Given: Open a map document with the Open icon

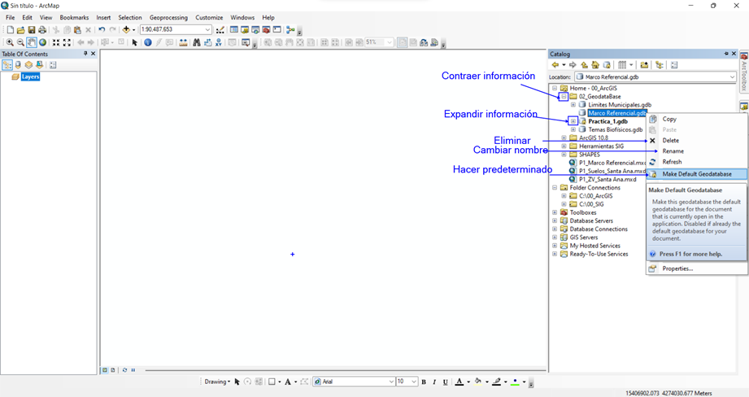Looking at the screenshot, I should coord(20,29).
